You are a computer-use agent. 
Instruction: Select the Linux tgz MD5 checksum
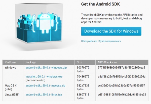pyautogui.click(x=122, y=95)
